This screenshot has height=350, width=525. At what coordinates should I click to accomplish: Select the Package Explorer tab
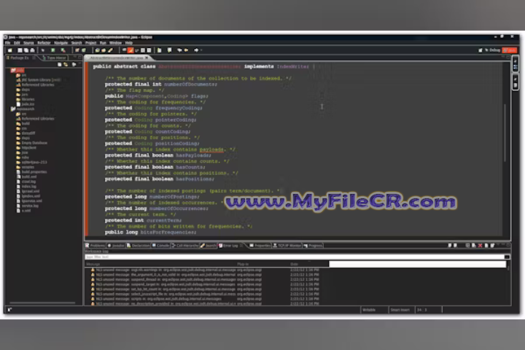(19, 58)
